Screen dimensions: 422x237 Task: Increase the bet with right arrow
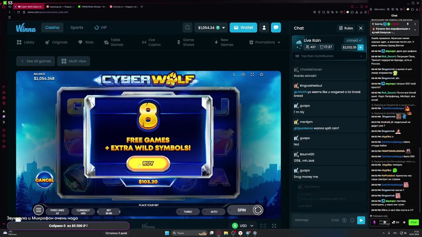click(x=119, y=212)
